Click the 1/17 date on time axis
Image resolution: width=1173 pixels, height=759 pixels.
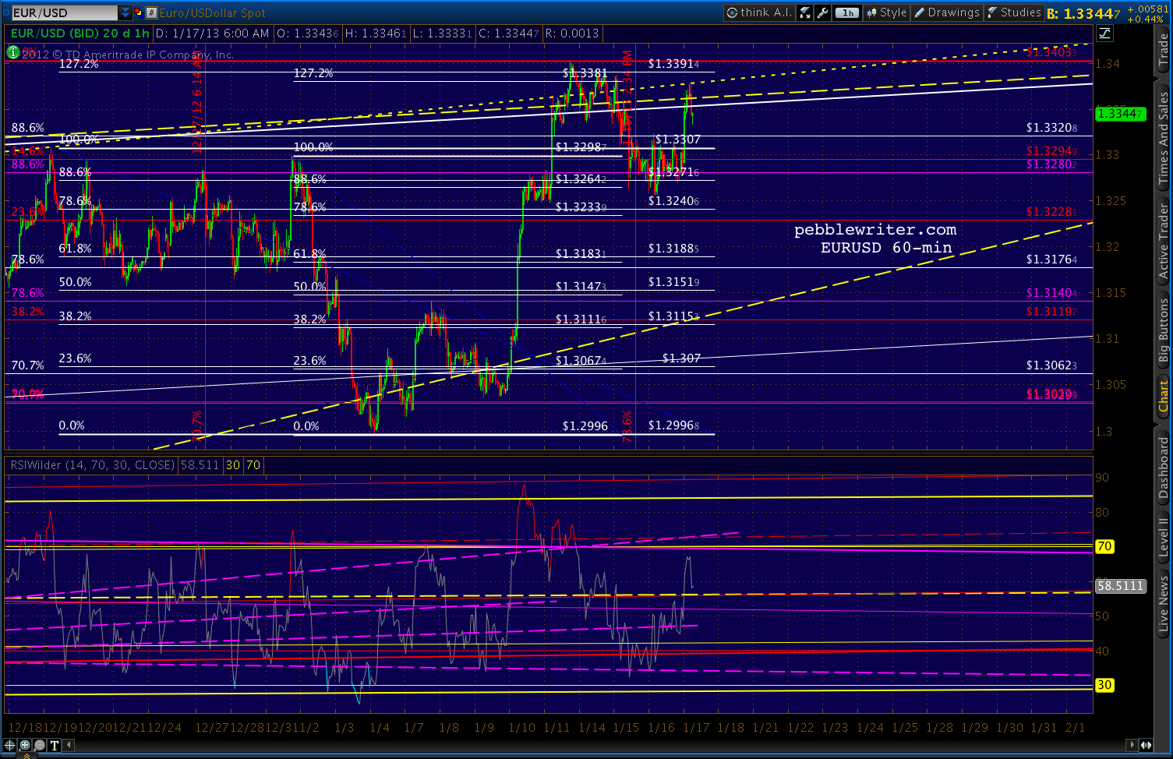696,727
